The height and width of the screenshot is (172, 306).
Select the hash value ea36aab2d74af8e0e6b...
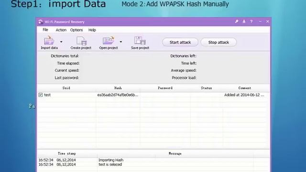pos(118,95)
